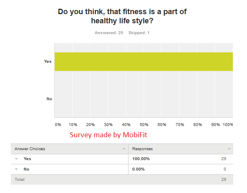Open the Answer Choices column sort dropdown arrow
This screenshot has width=247, height=193.
click(x=124, y=149)
